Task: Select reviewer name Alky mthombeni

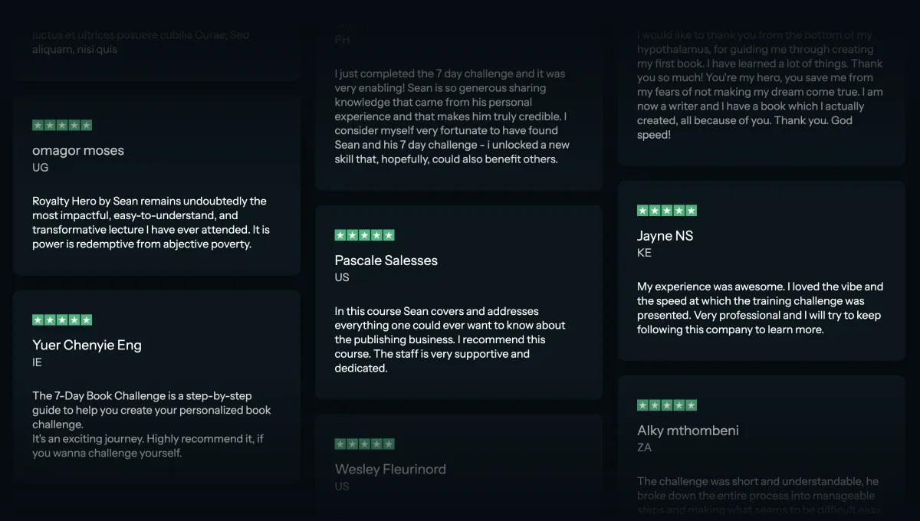Action: click(x=688, y=431)
